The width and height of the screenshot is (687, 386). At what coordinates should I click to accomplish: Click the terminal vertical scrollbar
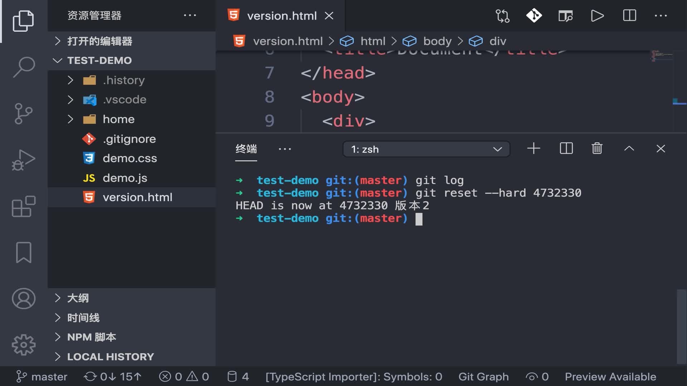[x=681, y=327]
